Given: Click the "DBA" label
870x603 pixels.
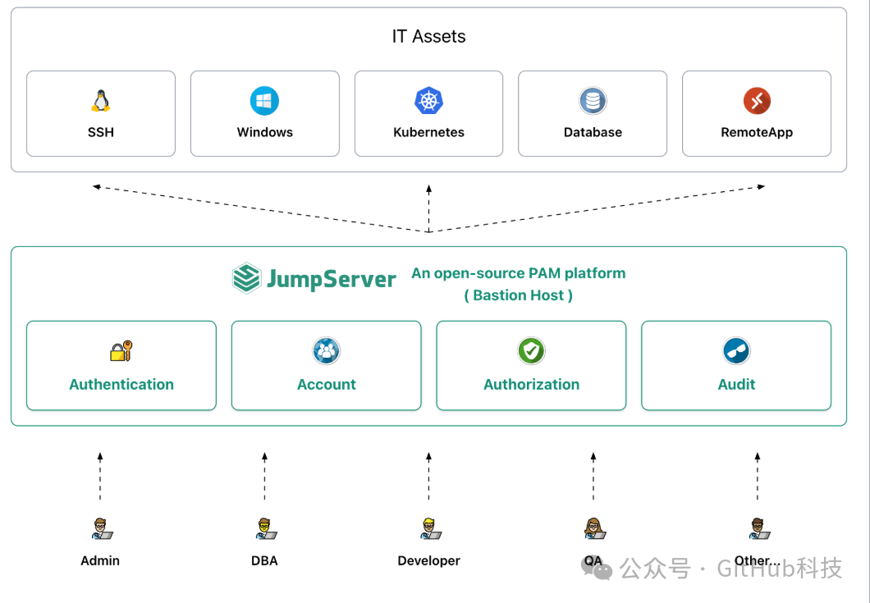Looking at the screenshot, I should 264,561.
